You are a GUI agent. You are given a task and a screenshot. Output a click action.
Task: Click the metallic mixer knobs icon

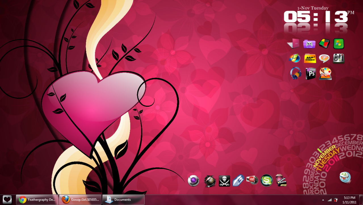click(339, 58)
